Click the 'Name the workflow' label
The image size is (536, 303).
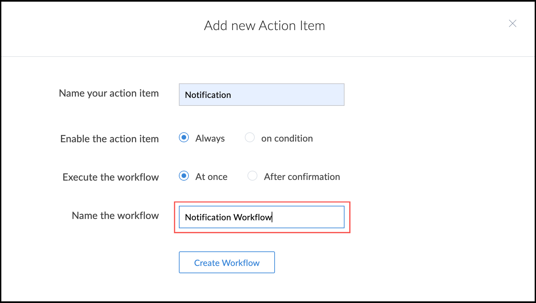[115, 215]
